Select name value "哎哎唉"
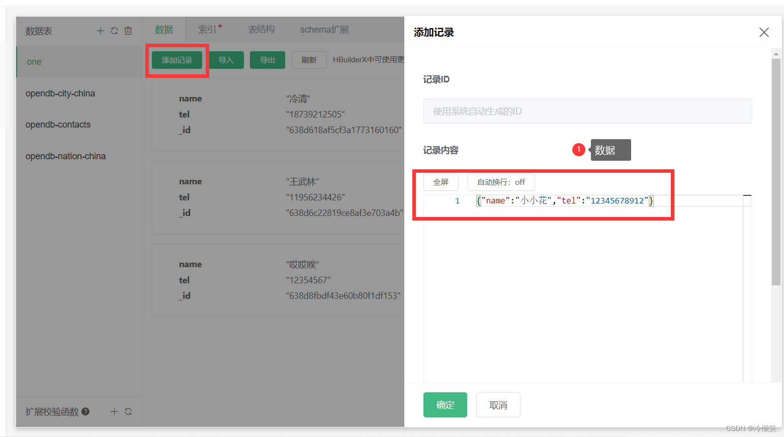The width and height of the screenshot is (784, 437). point(302,265)
